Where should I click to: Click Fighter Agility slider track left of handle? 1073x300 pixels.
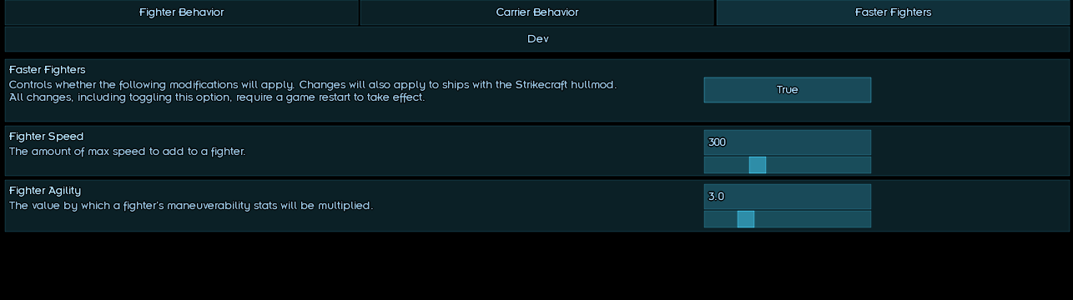click(x=721, y=219)
